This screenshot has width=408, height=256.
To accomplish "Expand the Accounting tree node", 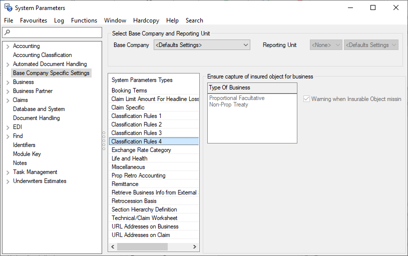I will point(8,46).
